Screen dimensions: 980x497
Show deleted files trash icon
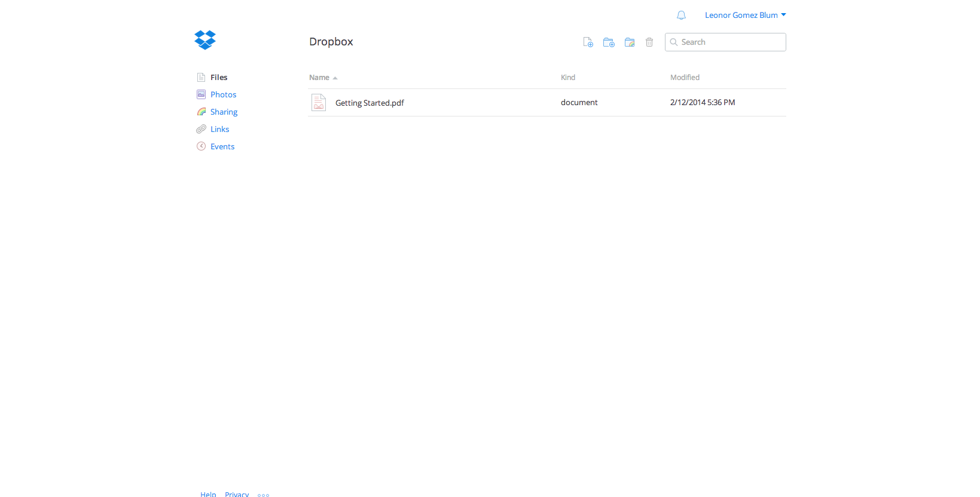(649, 42)
